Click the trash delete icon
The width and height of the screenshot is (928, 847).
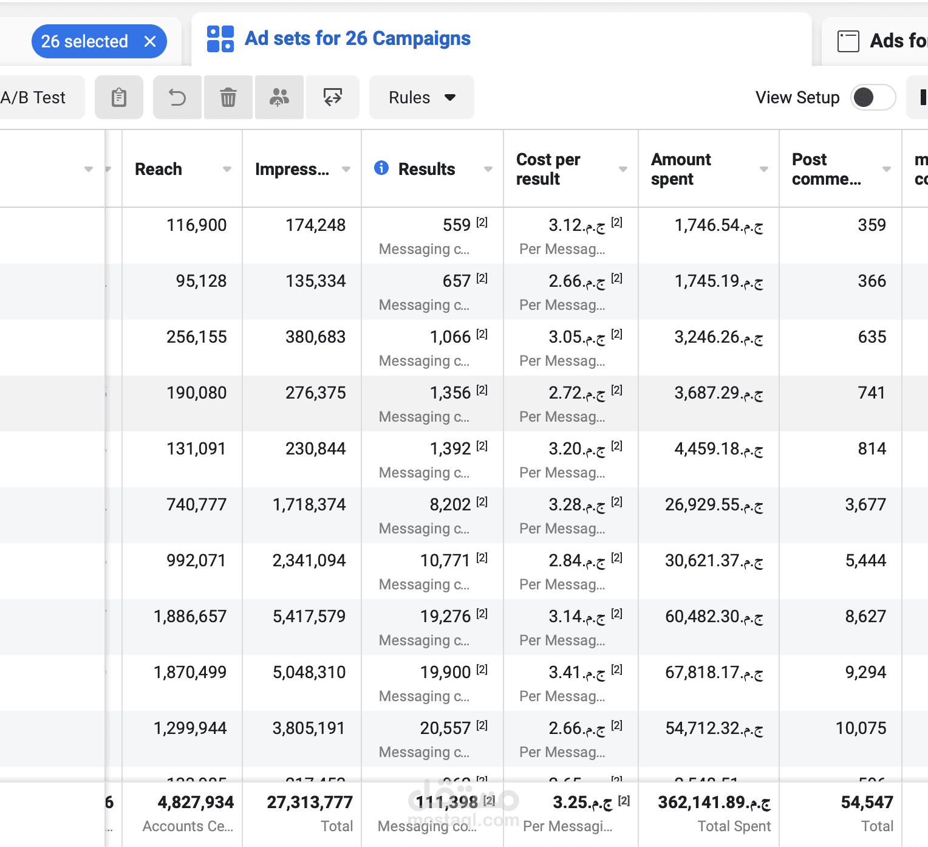coord(228,97)
